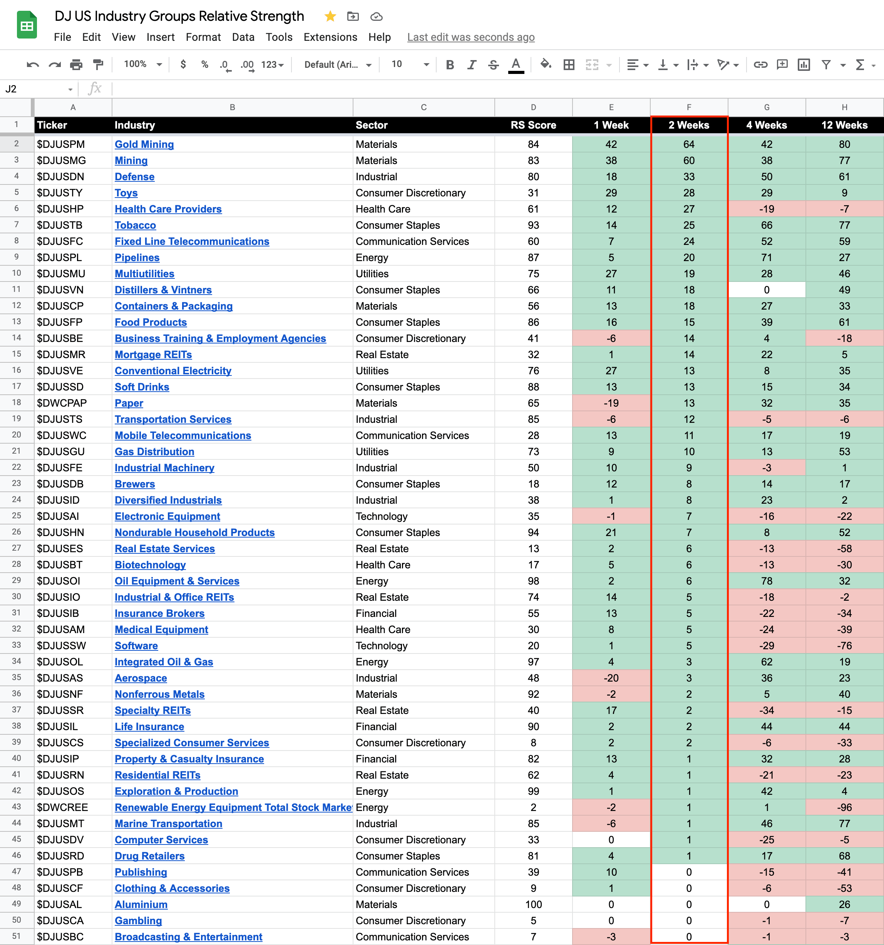Click the insert link icon
This screenshot has width=884, height=945.
(x=760, y=65)
